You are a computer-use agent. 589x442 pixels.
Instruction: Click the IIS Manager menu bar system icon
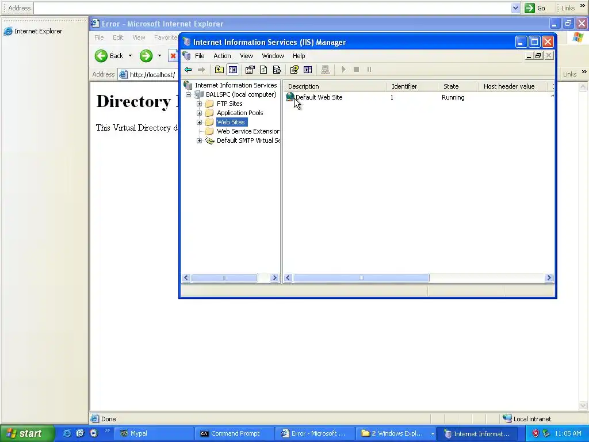point(187,56)
